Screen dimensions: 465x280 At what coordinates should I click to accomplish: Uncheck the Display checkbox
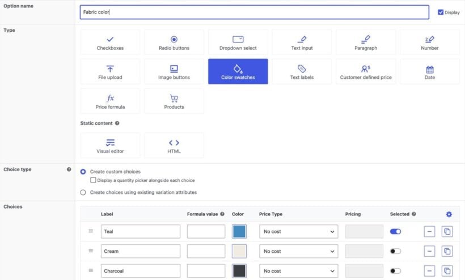tap(441, 12)
